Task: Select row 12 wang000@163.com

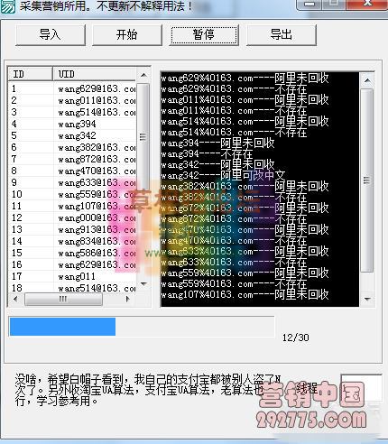Action: [72, 217]
